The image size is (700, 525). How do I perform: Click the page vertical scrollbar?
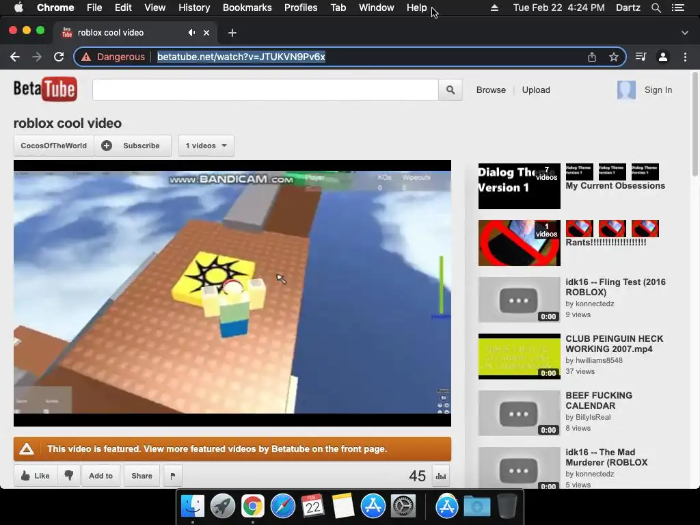(695, 124)
